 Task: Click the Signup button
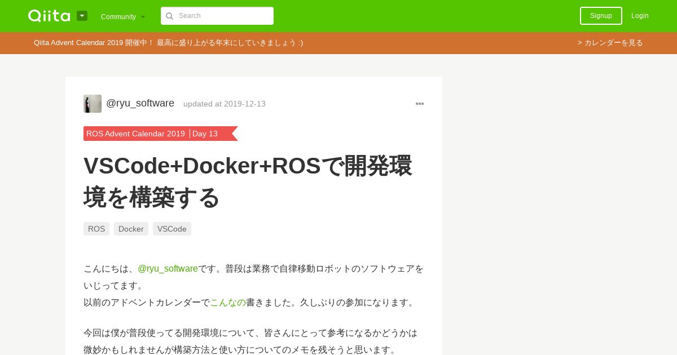tap(601, 16)
